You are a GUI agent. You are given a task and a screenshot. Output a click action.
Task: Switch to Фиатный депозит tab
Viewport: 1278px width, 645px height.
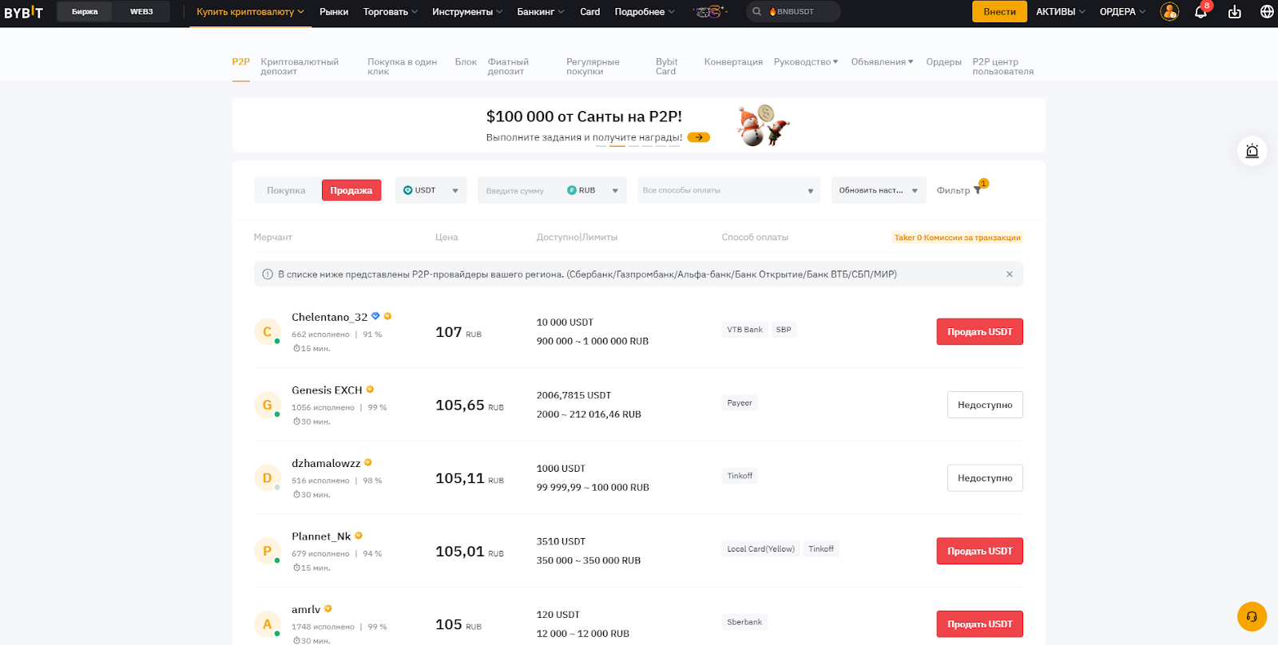tap(508, 66)
